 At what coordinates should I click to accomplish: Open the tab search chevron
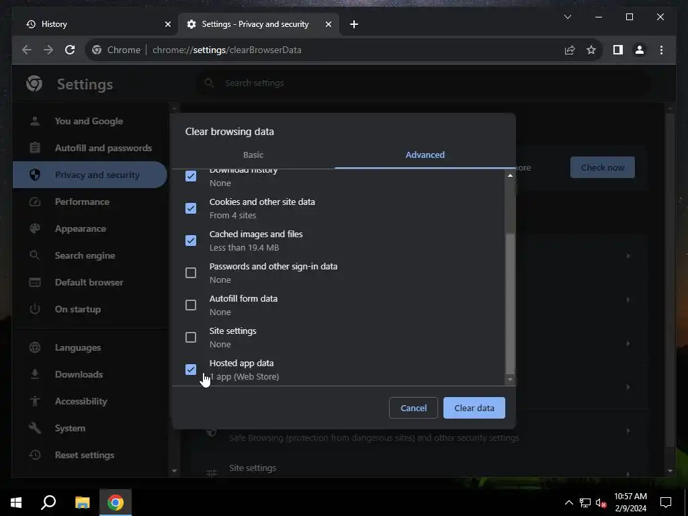tap(567, 17)
